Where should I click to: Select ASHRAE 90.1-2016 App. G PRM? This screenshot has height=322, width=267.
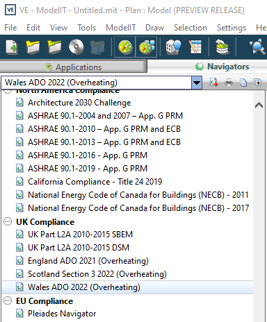coord(88,155)
